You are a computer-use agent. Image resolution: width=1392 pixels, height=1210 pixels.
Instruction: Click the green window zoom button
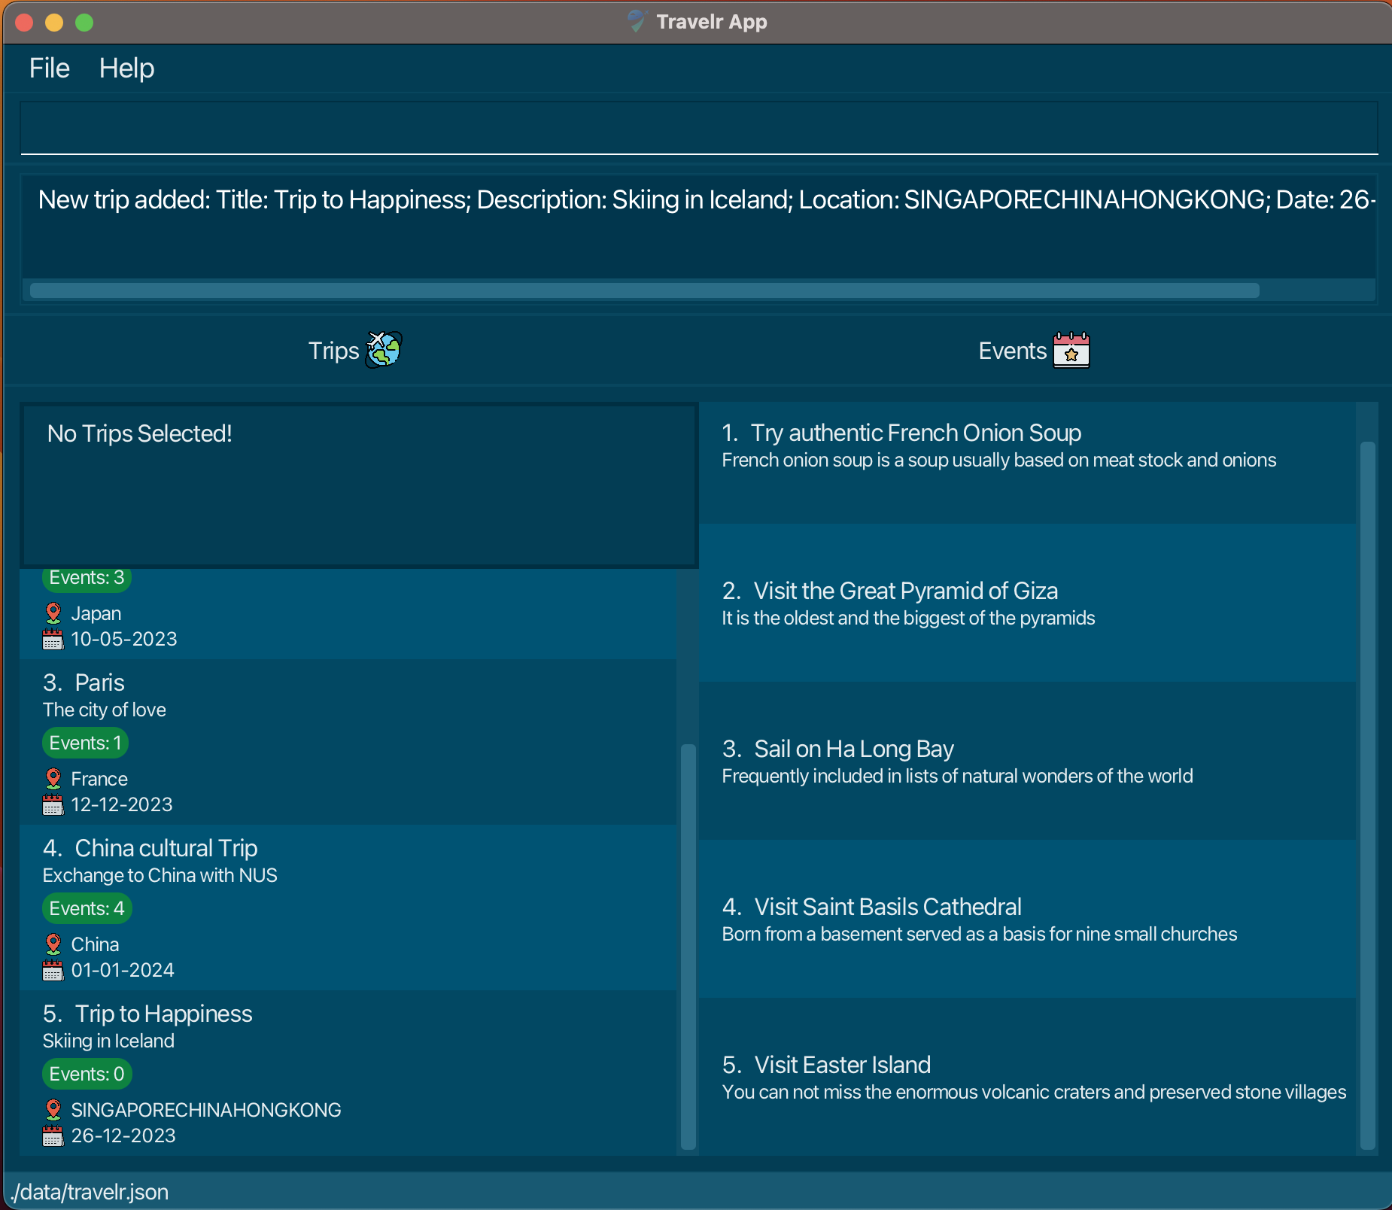coord(84,23)
